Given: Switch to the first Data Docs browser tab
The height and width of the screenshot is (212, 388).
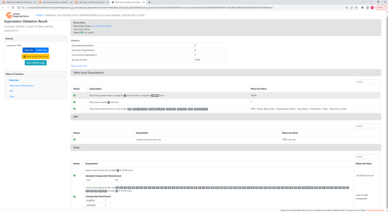Looking at the screenshot, I should (x=19, y=2).
